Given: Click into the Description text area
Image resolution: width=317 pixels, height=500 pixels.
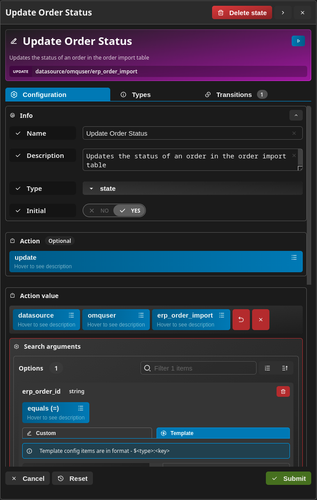Looking at the screenshot, I should click(193, 160).
